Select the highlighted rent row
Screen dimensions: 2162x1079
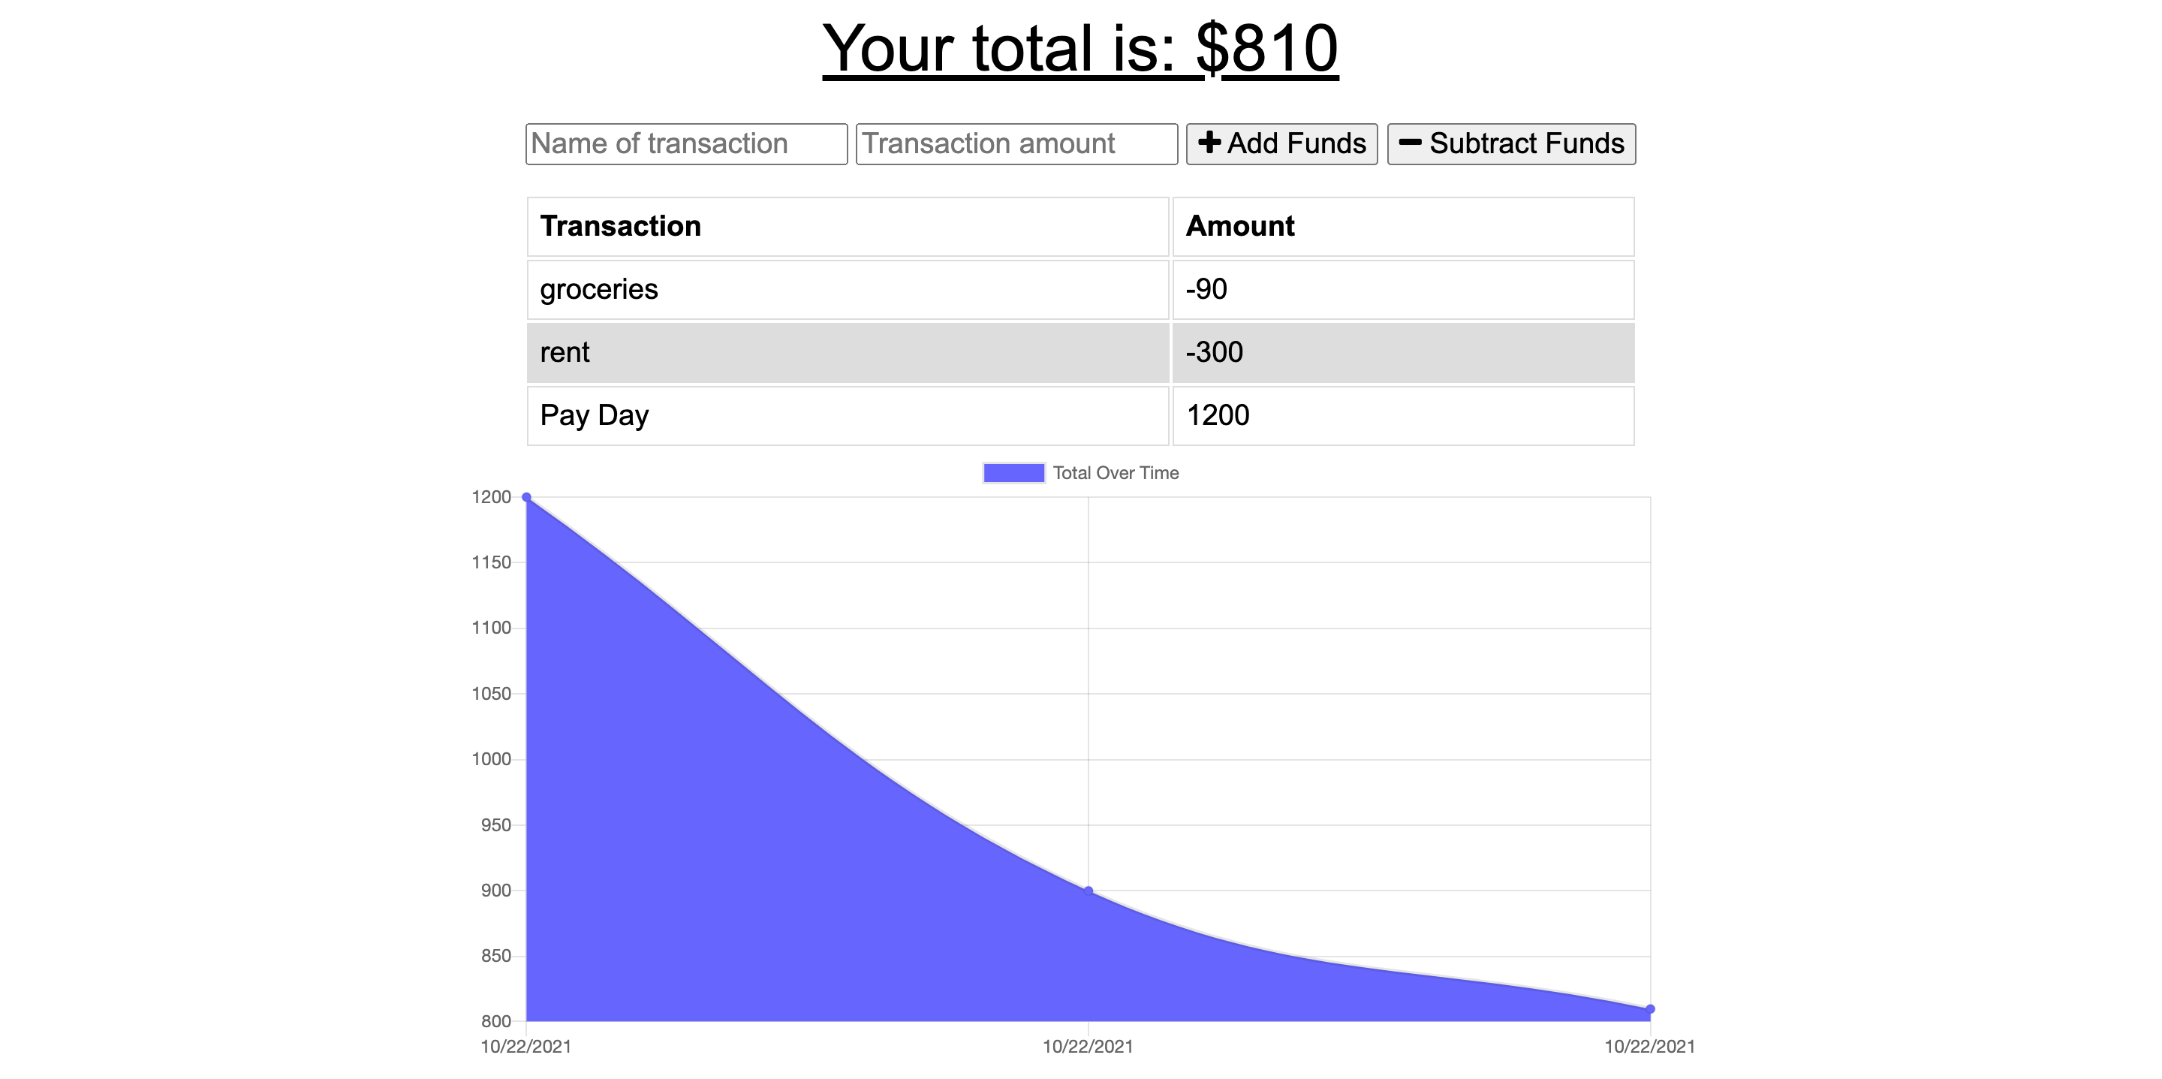(848, 352)
